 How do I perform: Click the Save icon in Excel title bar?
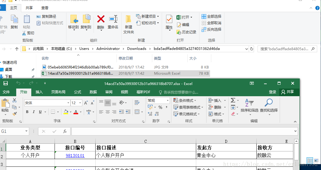[6, 83]
